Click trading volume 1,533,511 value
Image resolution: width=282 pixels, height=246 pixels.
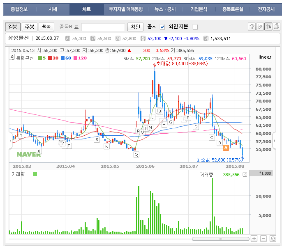(221, 39)
